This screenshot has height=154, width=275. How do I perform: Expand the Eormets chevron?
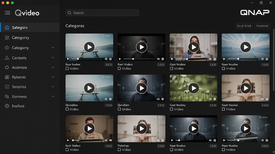53,96
